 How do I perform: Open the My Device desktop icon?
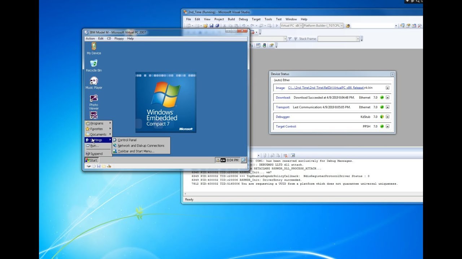(x=94, y=49)
